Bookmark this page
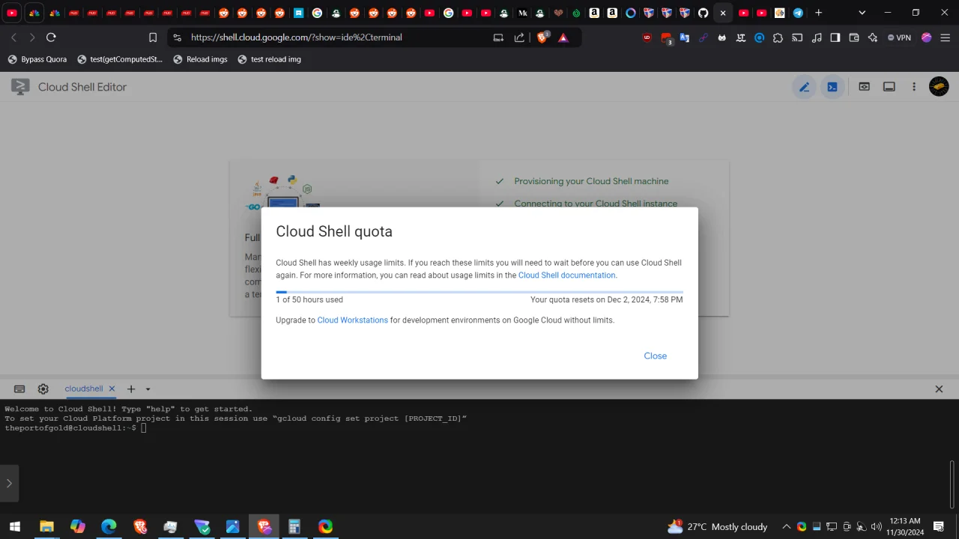 (153, 37)
